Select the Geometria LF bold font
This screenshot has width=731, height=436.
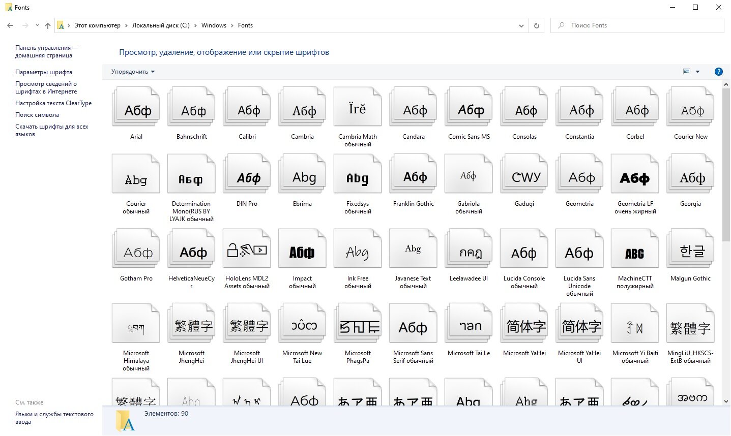[x=635, y=174]
